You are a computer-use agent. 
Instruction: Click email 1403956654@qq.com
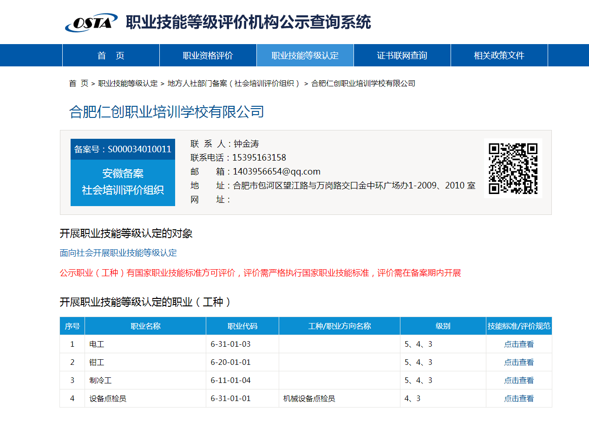(276, 172)
